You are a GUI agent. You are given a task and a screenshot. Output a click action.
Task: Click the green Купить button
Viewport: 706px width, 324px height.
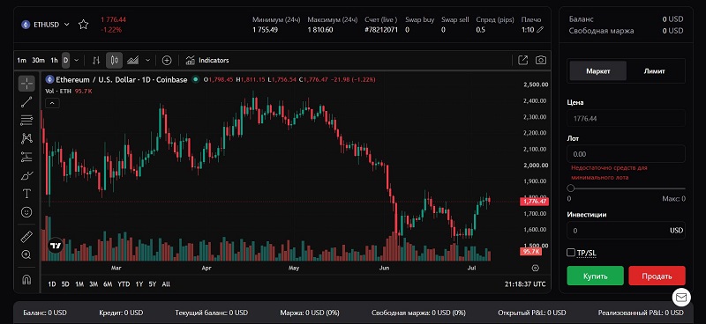click(595, 276)
